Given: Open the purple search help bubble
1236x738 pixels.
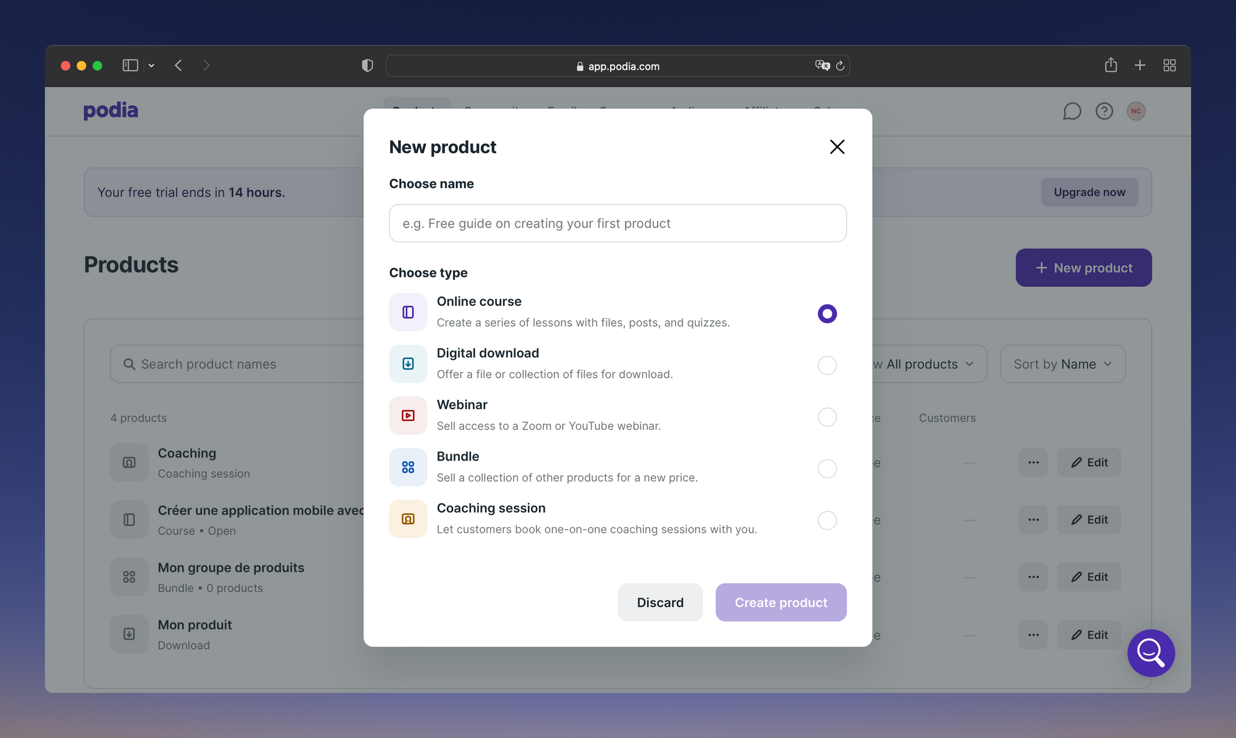Looking at the screenshot, I should [1151, 653].
